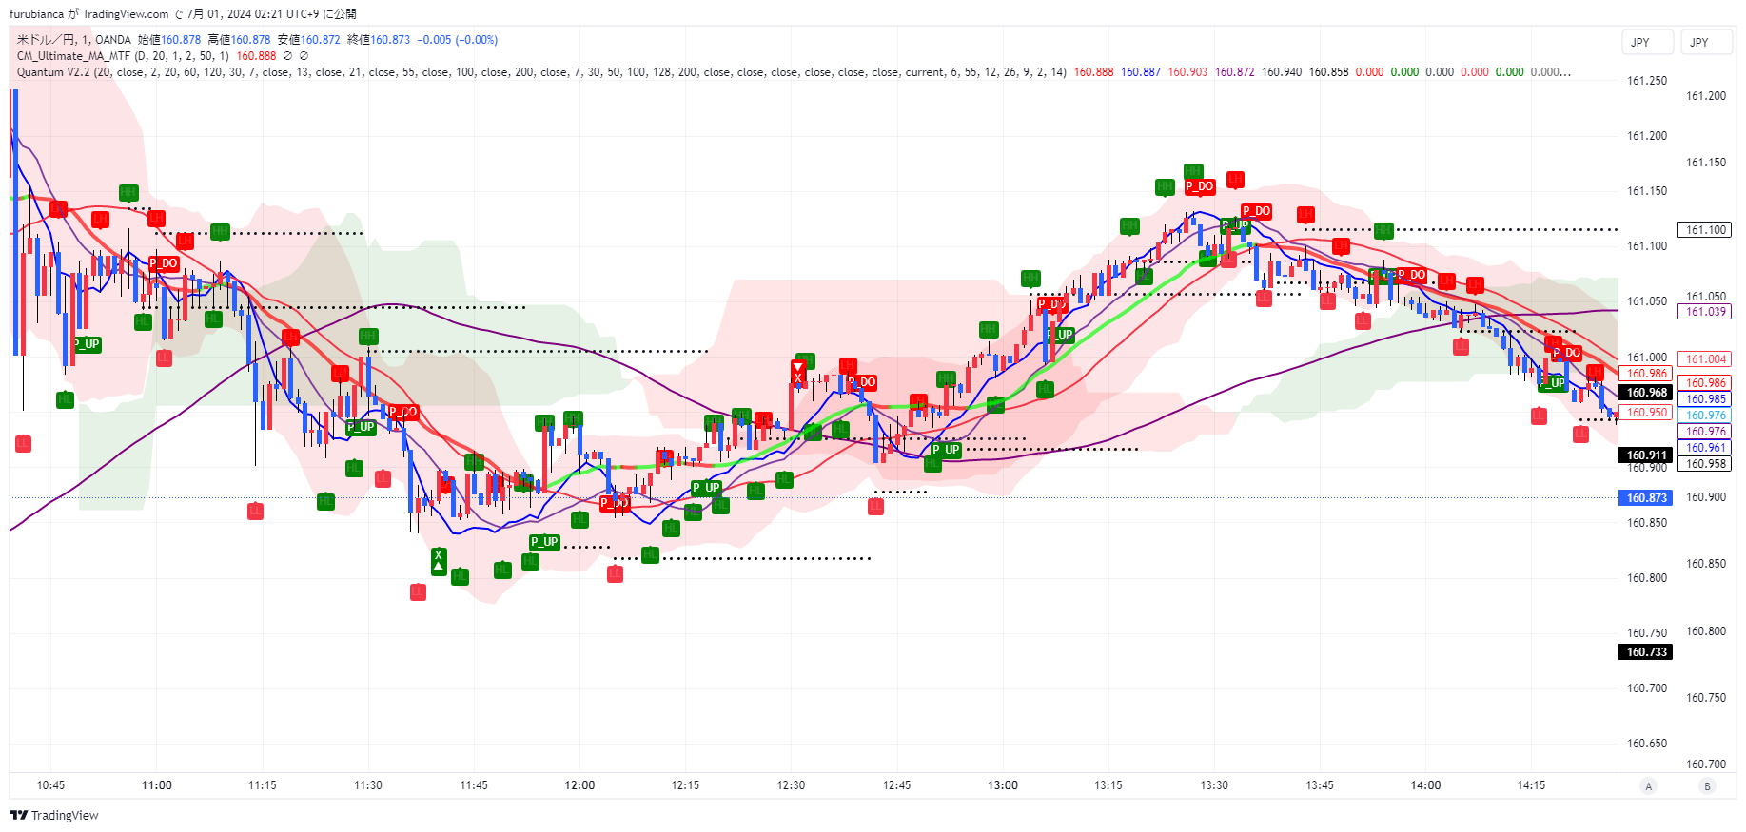
Task: Click the green X up-arrow signal marker
Action: click(x=438, y=560)
